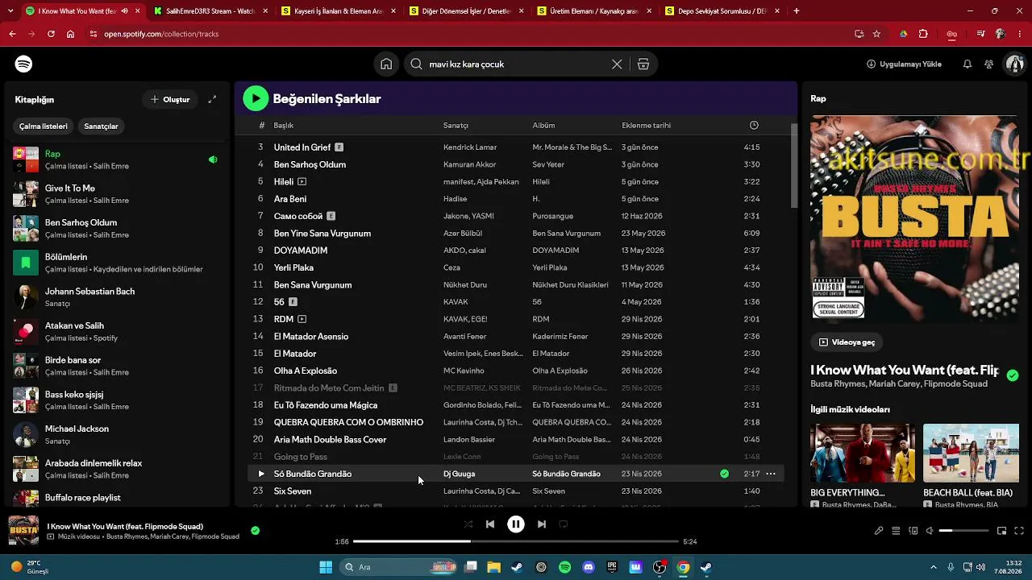
Task: Sort the list by the Albüm column header
Action: click(543, 126)
